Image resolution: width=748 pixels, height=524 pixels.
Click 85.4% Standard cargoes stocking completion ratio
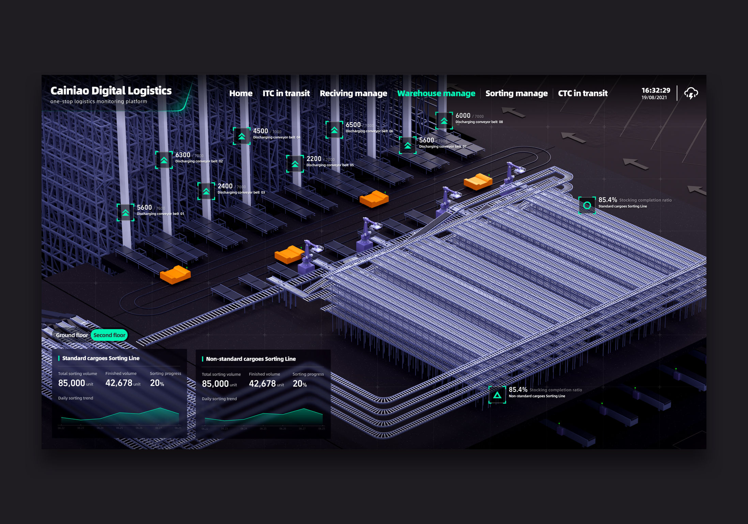(608, 200)
